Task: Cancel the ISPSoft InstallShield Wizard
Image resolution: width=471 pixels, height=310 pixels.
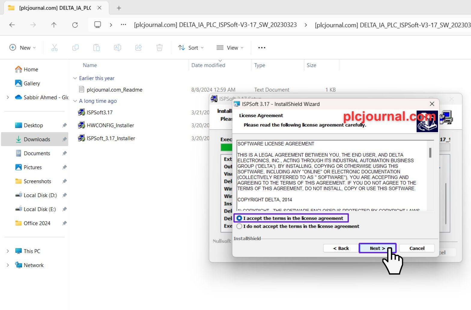Action: [417, 248]
